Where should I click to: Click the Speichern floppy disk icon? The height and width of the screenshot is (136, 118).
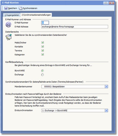(6, 8)
